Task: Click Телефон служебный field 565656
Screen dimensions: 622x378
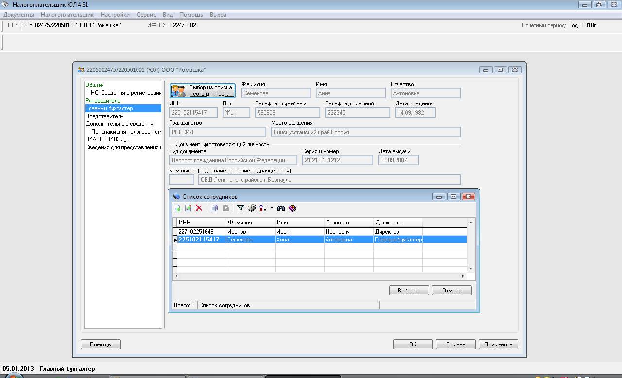Action: click(288, 113)
